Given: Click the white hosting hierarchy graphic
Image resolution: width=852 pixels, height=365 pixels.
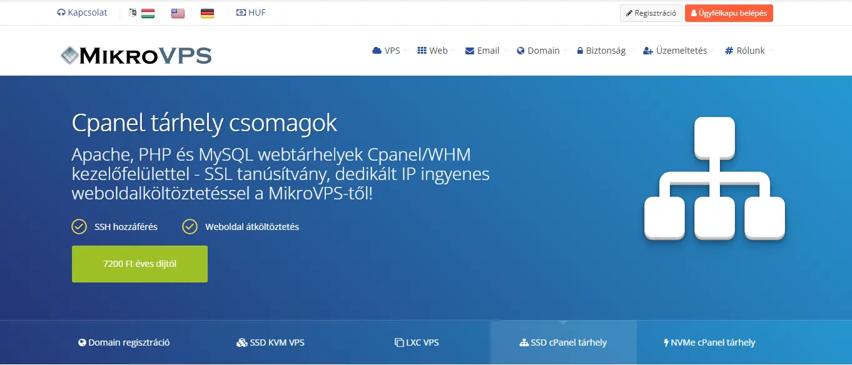Looking at the screenshot, I should (714, 179).
